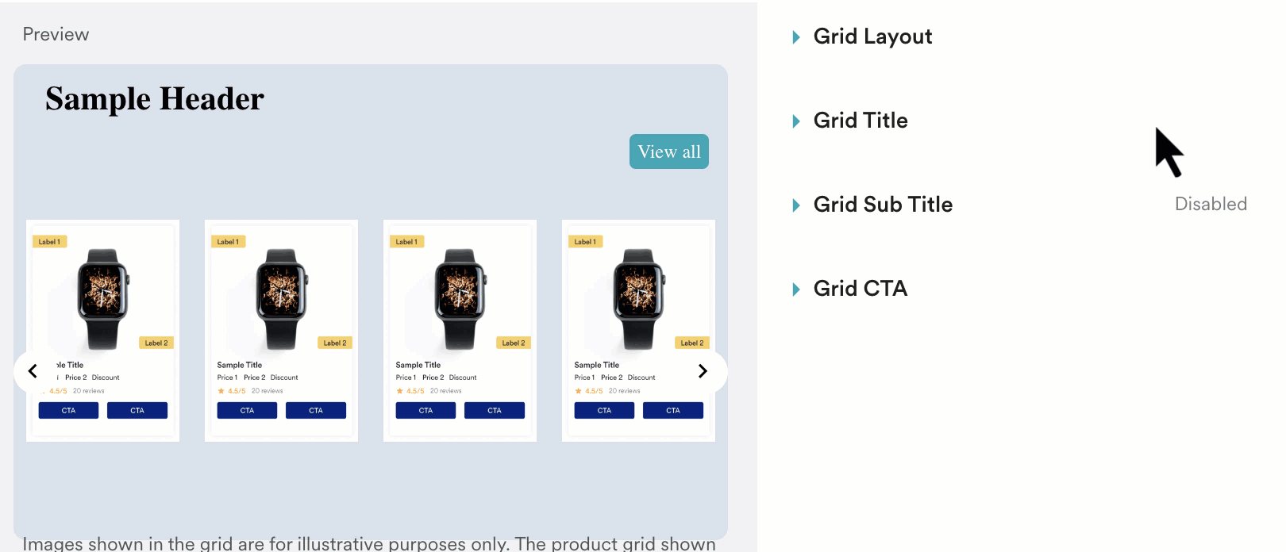Image resolution: width=1286 pixels, height=552 pixels.
Task: Click the right carousel navigation arrow
Action: pos(702,370)
